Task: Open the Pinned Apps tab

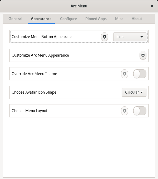Action: 96,19
